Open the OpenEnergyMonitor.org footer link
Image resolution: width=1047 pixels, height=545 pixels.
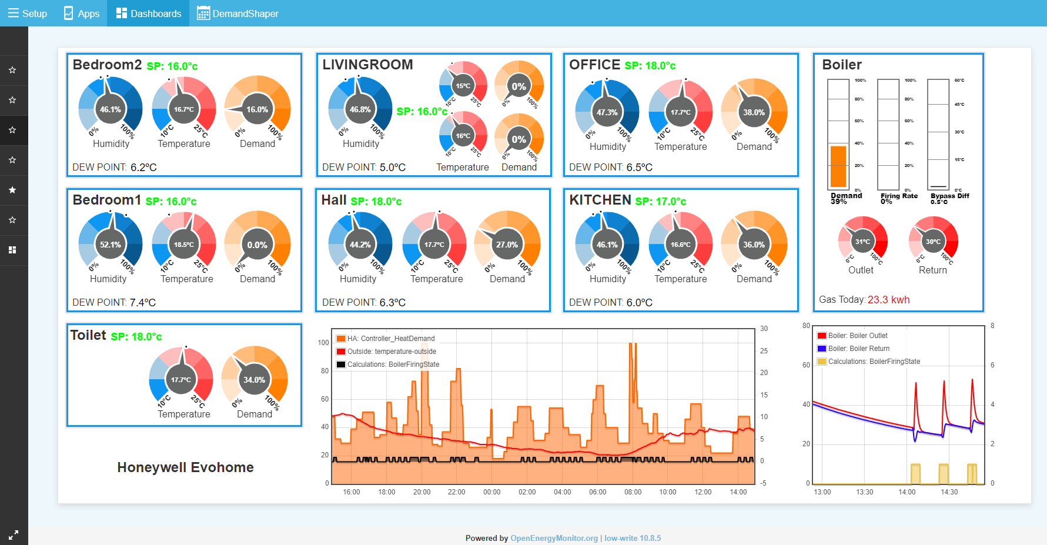pyautogui.click(x=554, y=538)
